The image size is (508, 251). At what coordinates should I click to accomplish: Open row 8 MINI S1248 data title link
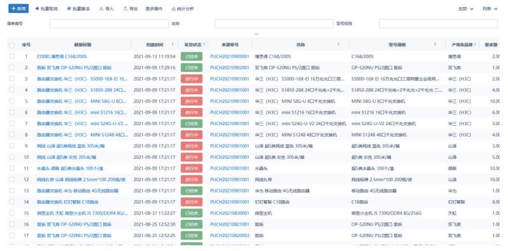(83, 135)
